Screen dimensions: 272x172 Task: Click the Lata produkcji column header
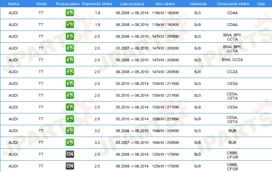[132, 4]
